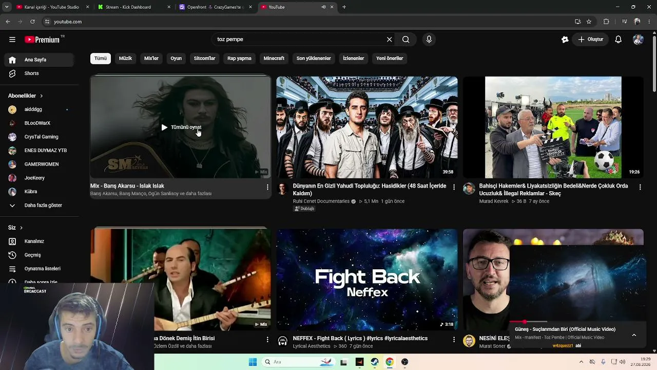657x370 pixels.
Task: Select the Son yüklenenler filter chip
Action: [x=314, y=59]
